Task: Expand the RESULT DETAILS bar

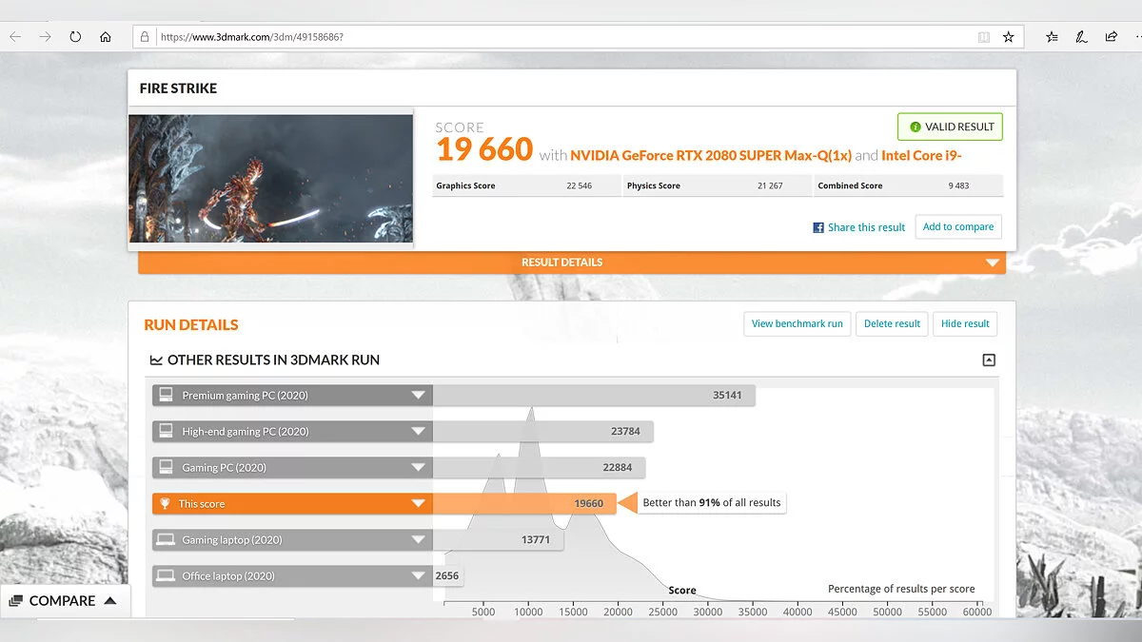Action: click(572, 263)
